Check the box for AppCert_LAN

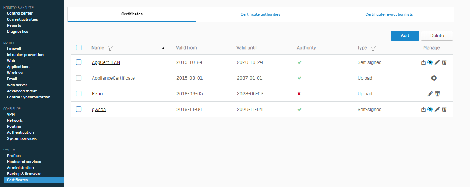[x=79, y=62]
